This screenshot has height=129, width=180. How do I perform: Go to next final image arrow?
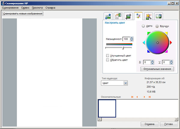click(x=144, y=97)
